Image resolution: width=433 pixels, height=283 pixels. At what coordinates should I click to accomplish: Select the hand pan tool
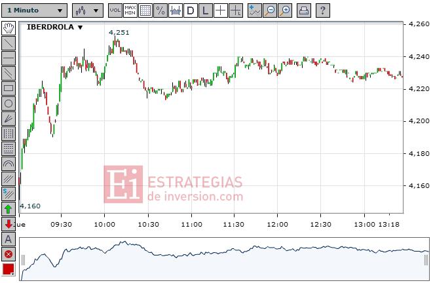9,28
